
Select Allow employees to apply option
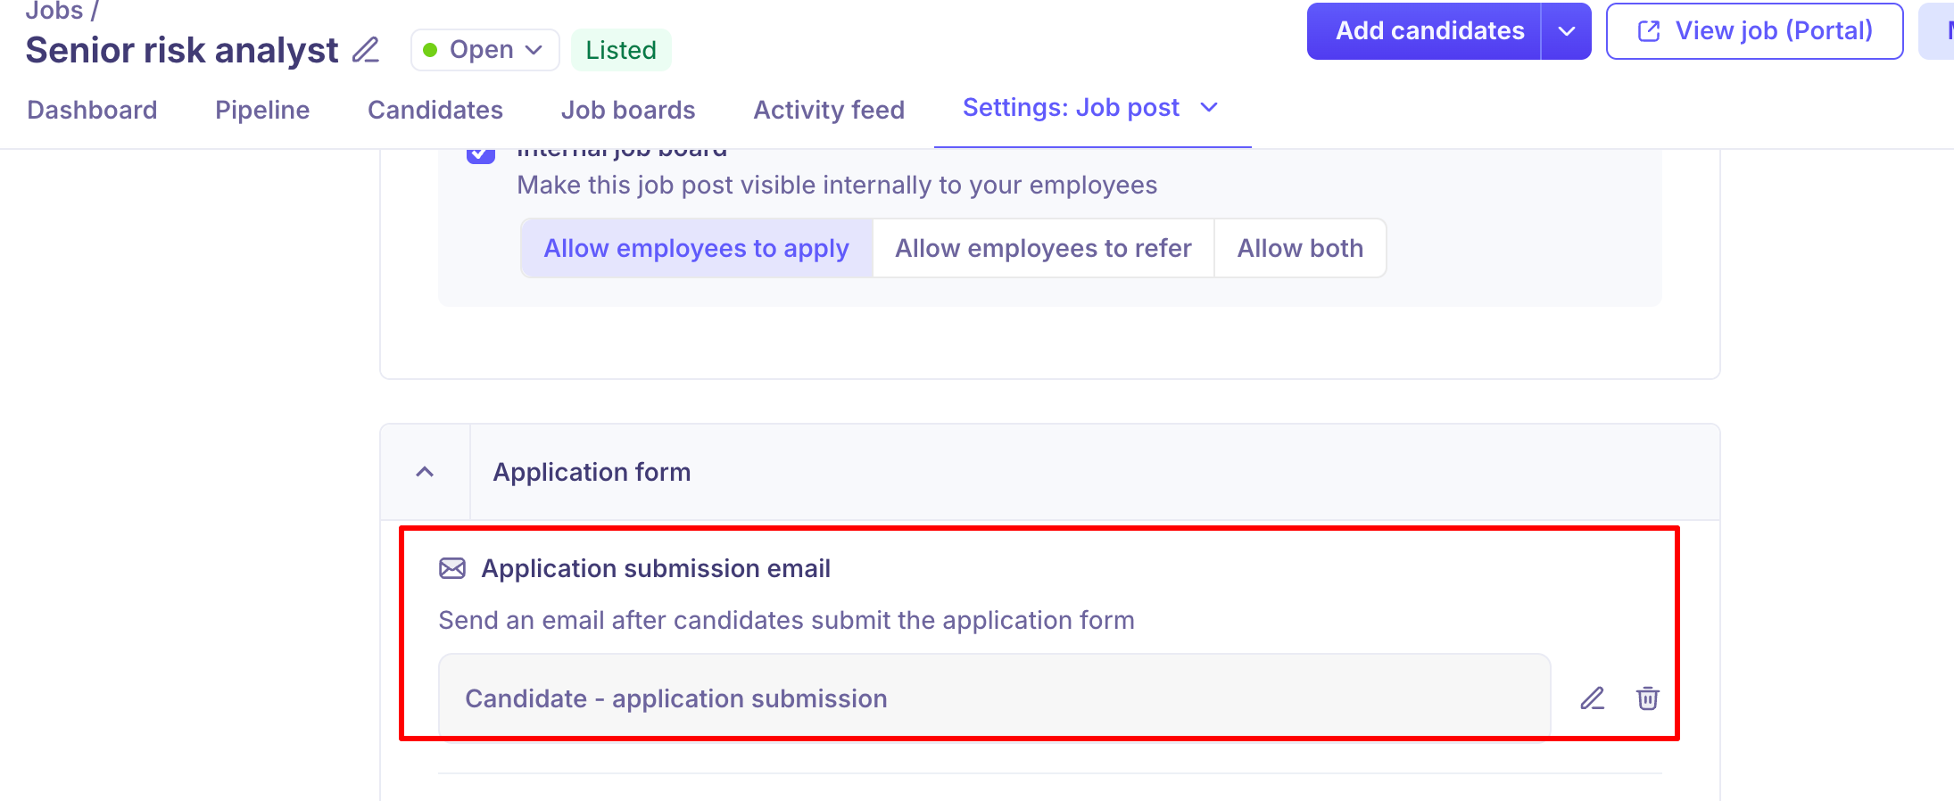pos(696,248)
